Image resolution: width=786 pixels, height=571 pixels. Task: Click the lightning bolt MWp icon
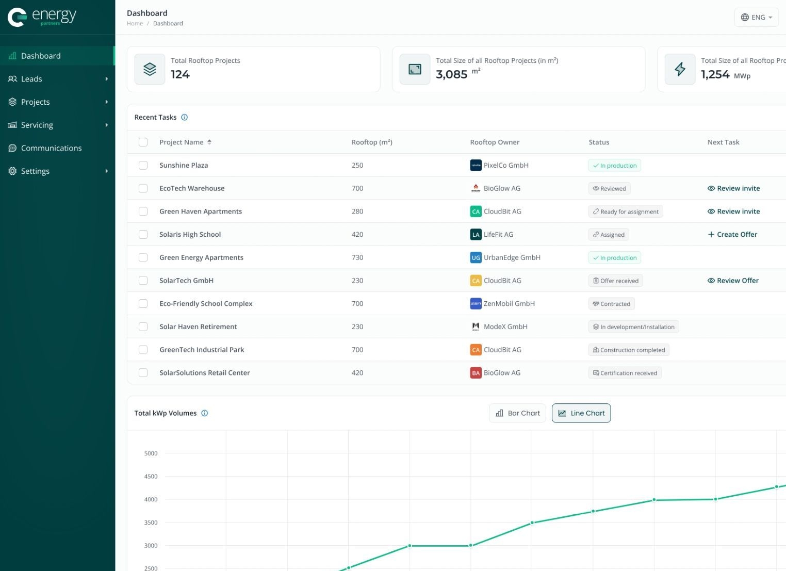tap(680, 69)
